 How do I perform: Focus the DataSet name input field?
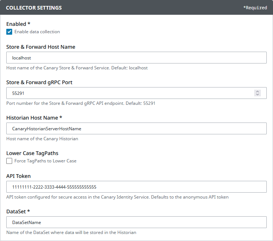click(136, 222)
